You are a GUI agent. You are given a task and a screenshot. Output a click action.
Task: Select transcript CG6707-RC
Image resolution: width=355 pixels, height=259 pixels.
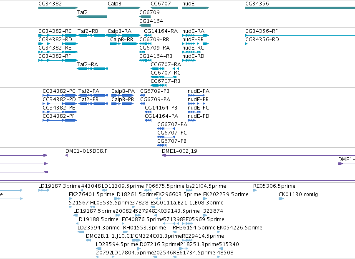coord(164,77)
